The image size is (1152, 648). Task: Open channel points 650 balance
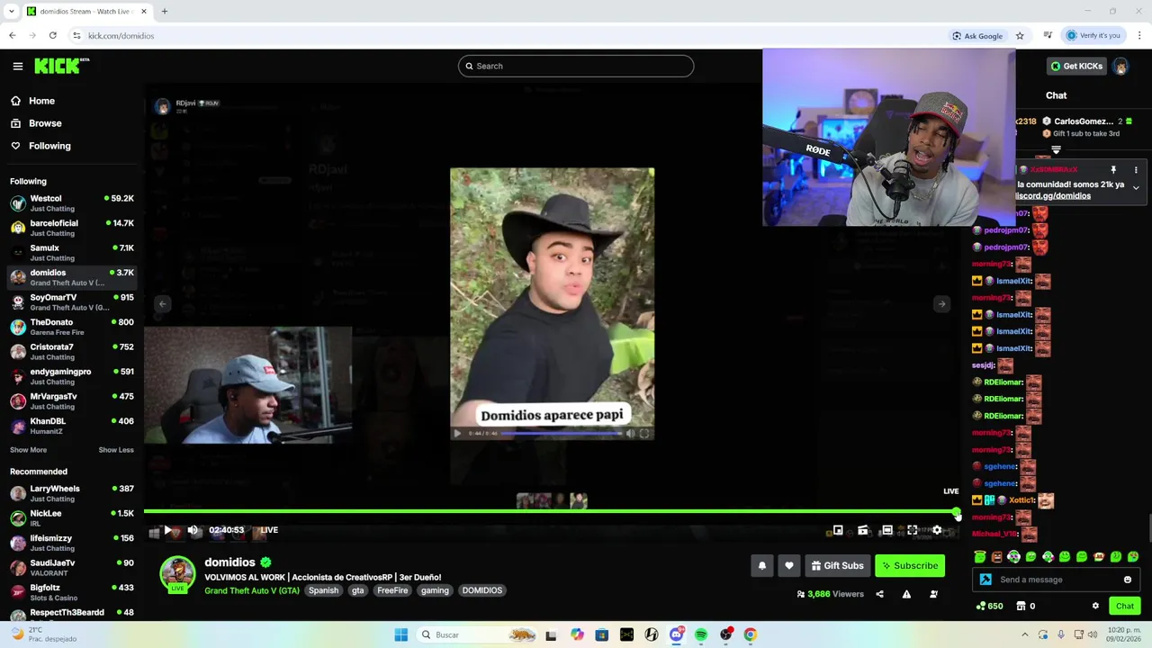click(x=990, y=606)
